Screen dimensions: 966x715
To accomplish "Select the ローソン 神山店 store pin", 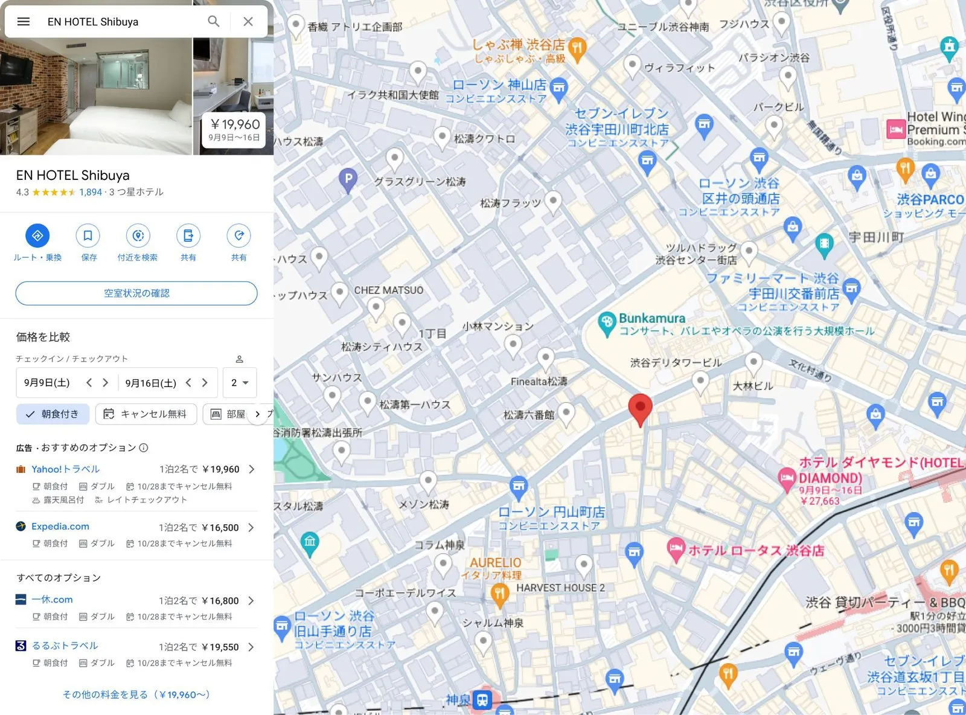I will click(559, 88).
